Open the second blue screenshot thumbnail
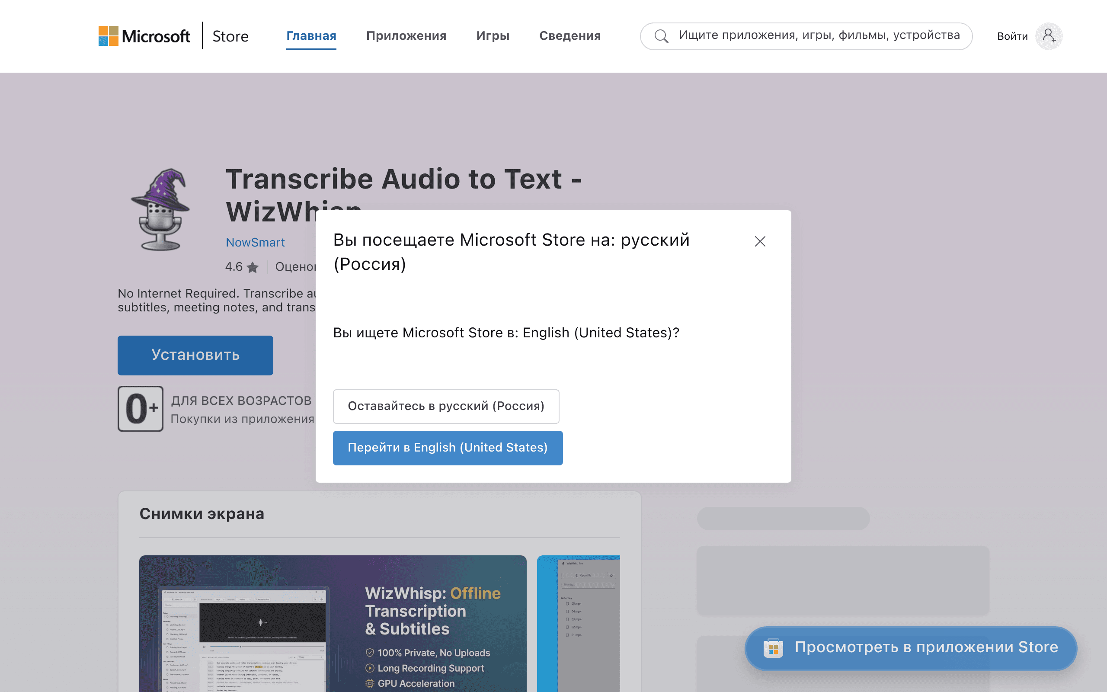This screenshot has height=692, width=1107. [579, 623]
